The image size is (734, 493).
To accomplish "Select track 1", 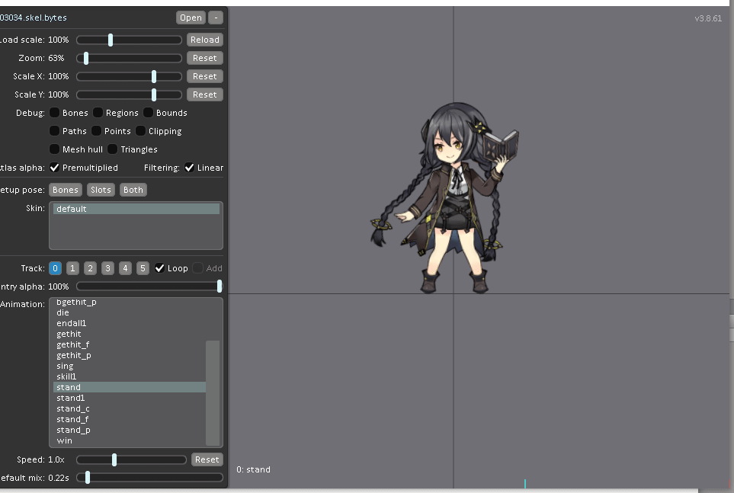I will pos(72,268).
